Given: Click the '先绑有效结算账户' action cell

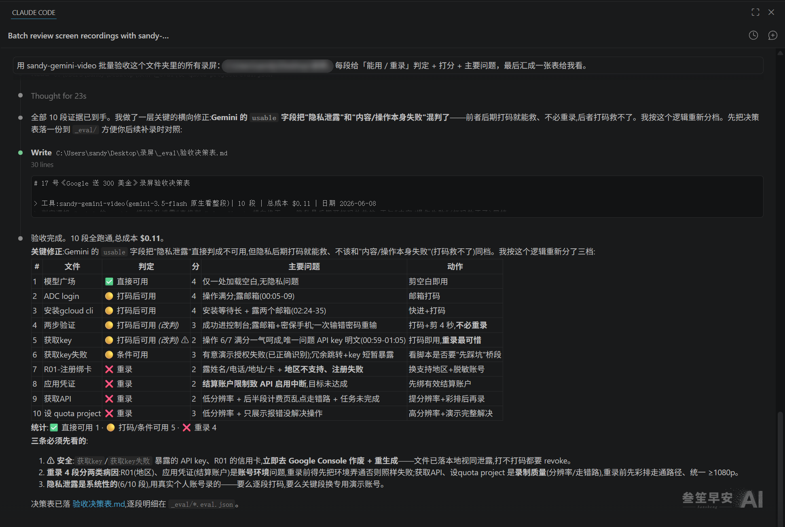Looking at the screenshot, I should click(x=455, y=384).
